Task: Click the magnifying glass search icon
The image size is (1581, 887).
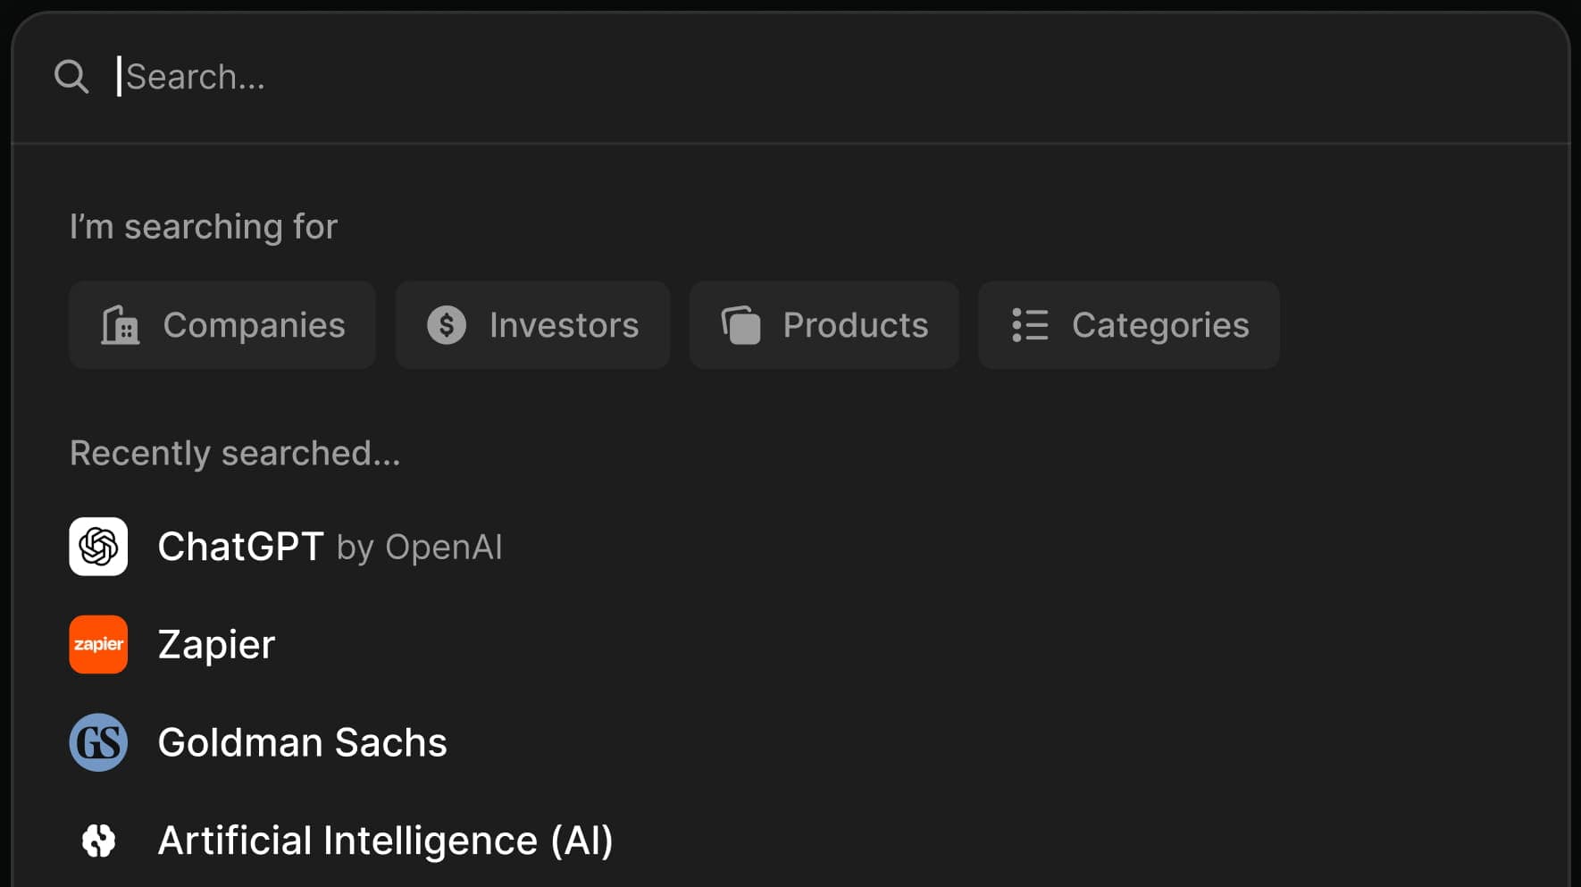Action: coord(72,76)
